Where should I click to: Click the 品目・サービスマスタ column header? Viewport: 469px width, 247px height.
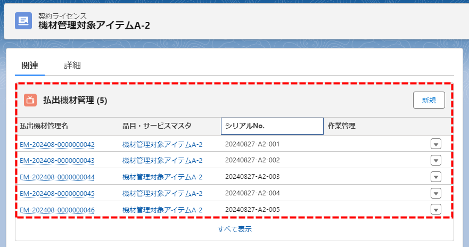point(157,126)
